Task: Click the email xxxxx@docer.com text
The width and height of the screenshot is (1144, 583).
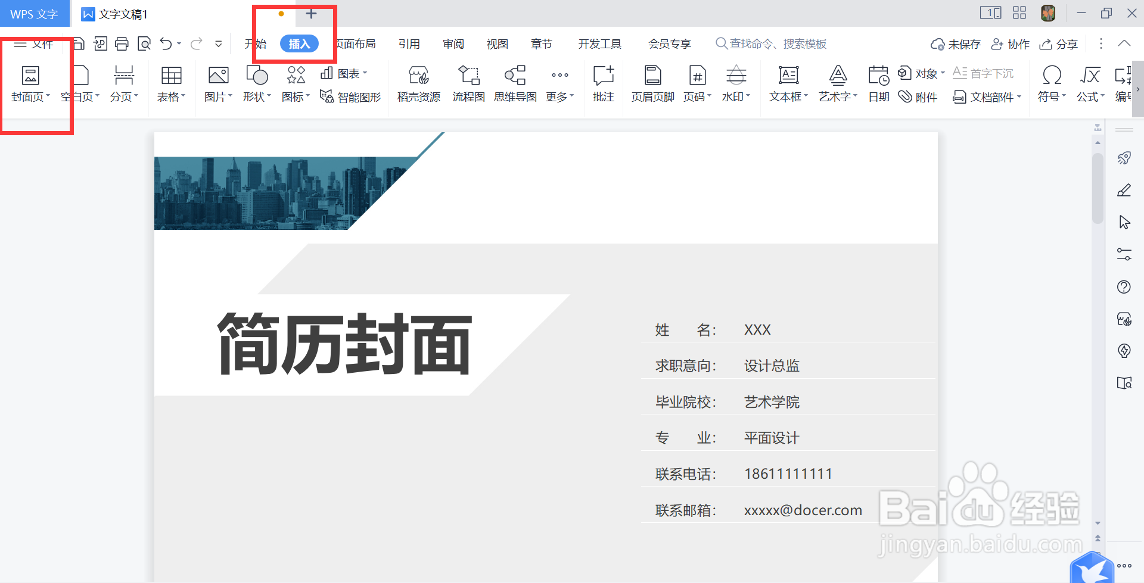Action: tap(803, 510)
